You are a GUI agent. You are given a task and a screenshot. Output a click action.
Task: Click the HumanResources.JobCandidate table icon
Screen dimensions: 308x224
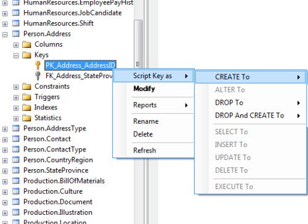click(x=16, y=13)
